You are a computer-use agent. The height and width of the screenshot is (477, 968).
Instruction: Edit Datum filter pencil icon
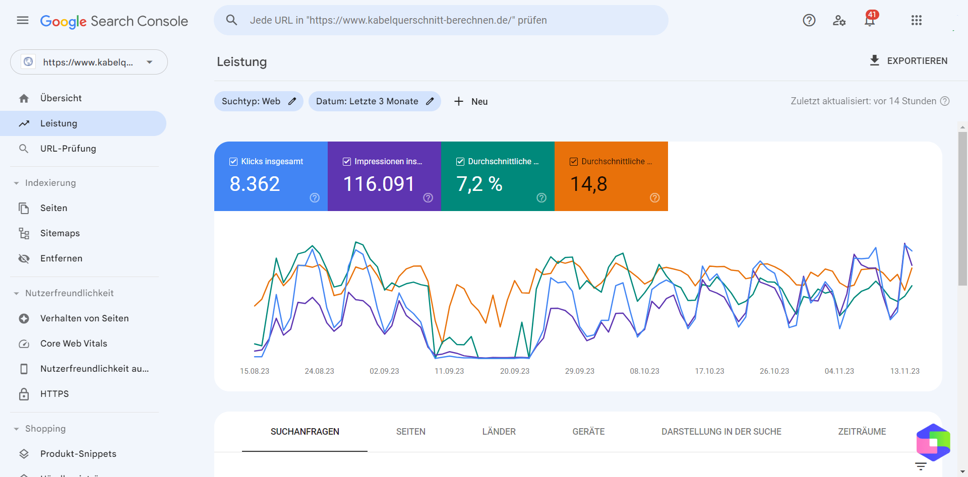430,101
